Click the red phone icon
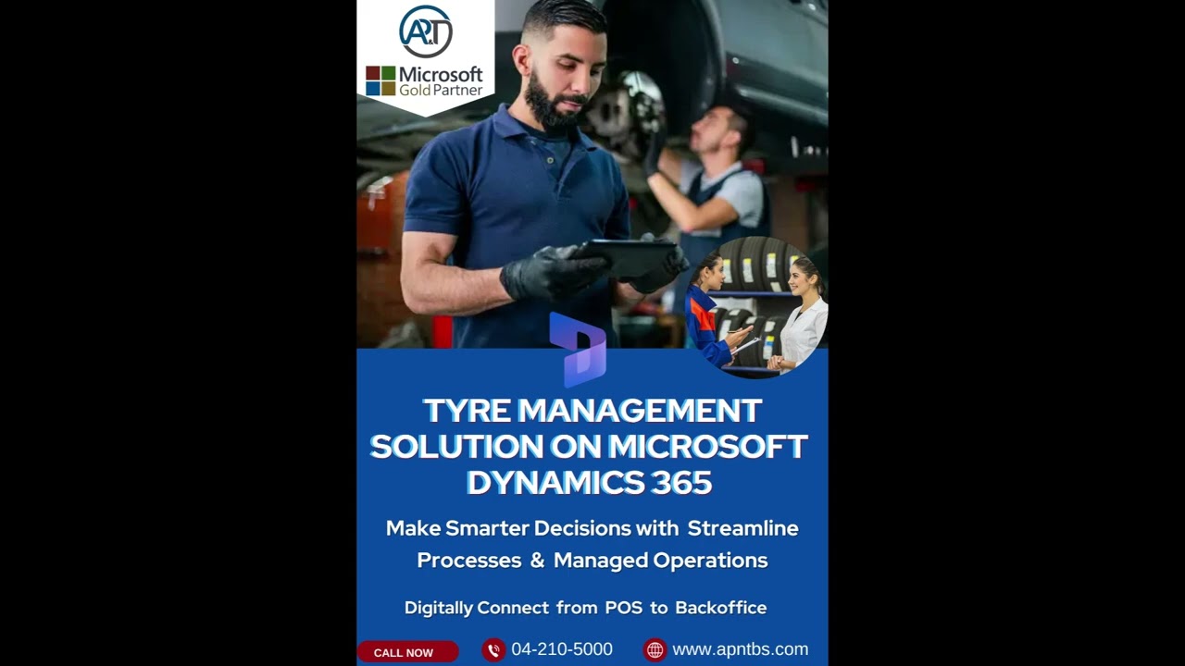This screenshot has width=1185, height=666. coord(493,650)
